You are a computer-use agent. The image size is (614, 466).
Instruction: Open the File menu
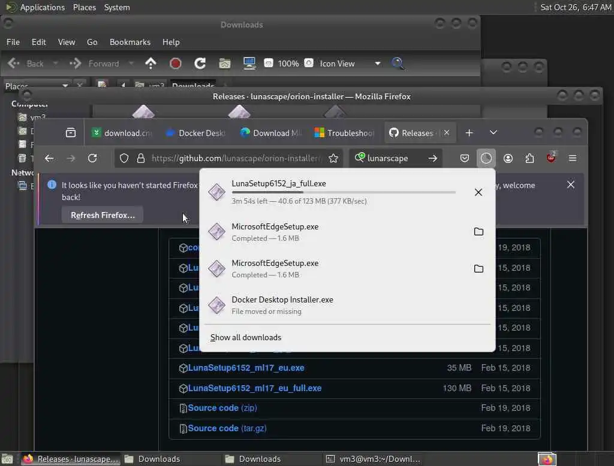coord(13,42)
